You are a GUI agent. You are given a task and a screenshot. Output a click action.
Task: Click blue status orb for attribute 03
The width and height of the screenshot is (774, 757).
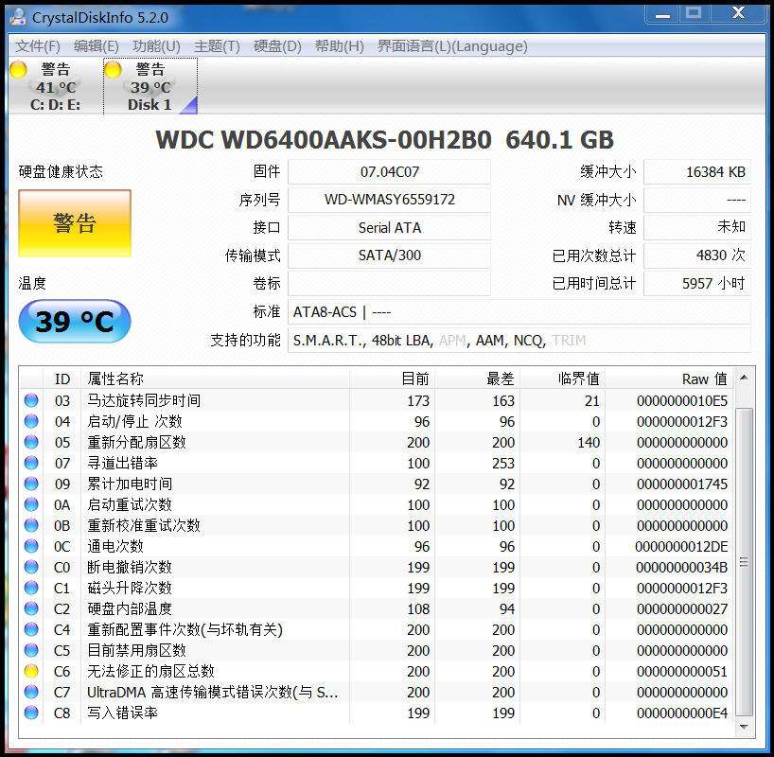tap(31, 400)
